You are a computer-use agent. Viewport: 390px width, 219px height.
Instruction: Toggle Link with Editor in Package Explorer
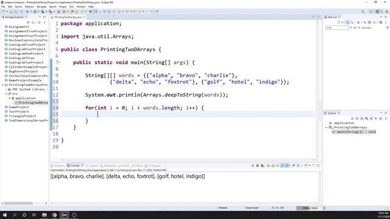click(x=33, y=23)
